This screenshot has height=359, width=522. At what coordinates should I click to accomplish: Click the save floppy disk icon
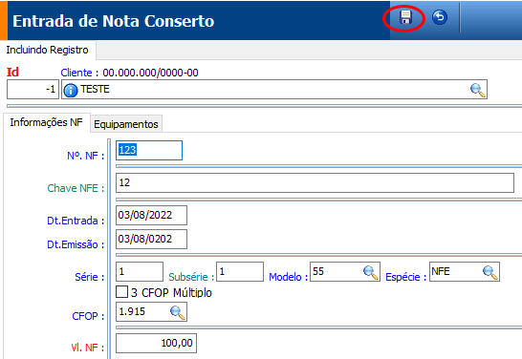point(405,17)
